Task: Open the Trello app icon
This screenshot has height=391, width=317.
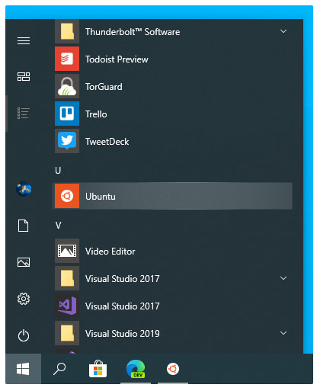Action: tap(67, 114)
